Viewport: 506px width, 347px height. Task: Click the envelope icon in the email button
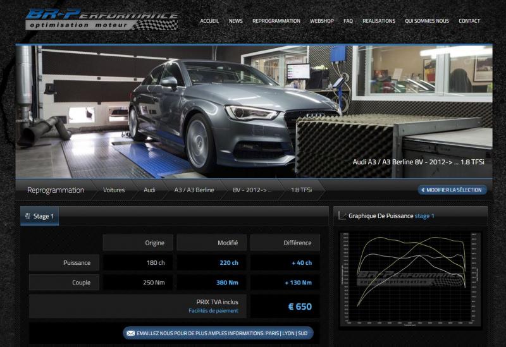[131, 333]
